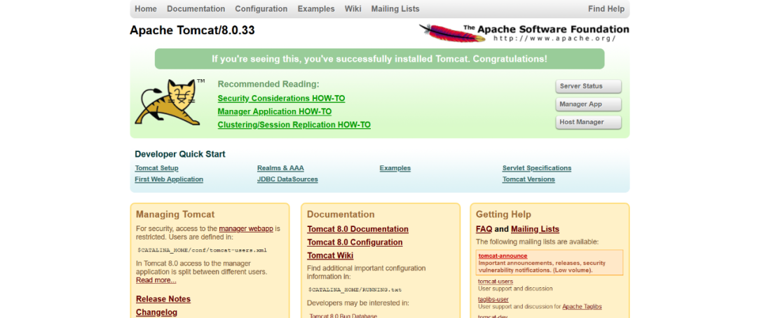Follow the Tomcat Setup link
This screenshot has width=757, height=318.
tap(156, 168)
